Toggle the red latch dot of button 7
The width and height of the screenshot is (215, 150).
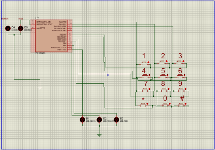point(149,89)
